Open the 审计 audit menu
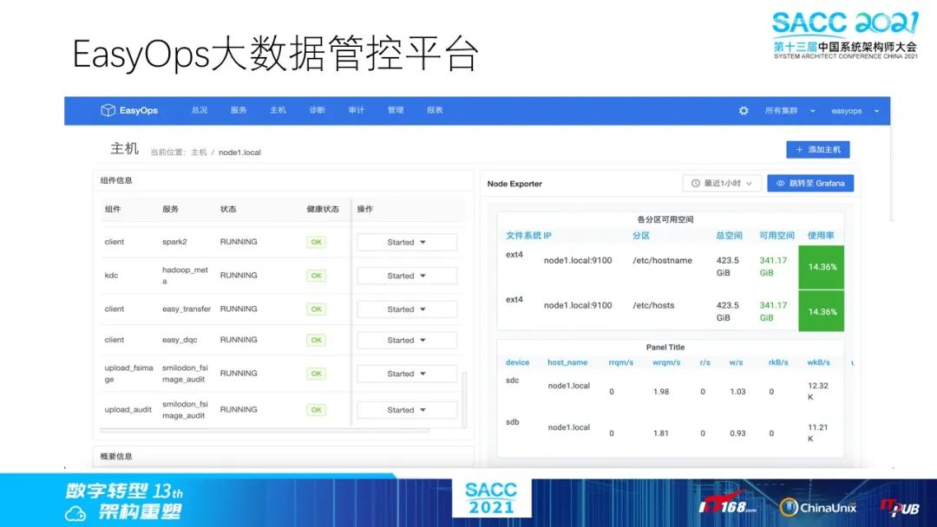This screenshot has height=527, width=937. click(357, 110)
